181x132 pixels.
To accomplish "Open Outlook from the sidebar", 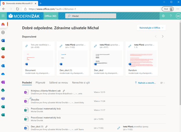I will (3, 66).
